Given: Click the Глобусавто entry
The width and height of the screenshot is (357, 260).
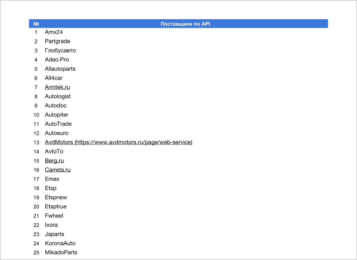Looking at the screenshot, I should click(x=60, y=51).
